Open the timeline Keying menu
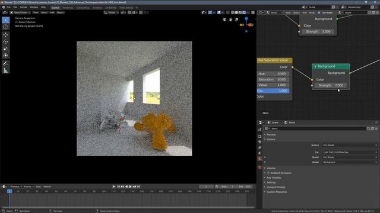The height and width of the screenshot is (213, 380). (x=28, y=187)
